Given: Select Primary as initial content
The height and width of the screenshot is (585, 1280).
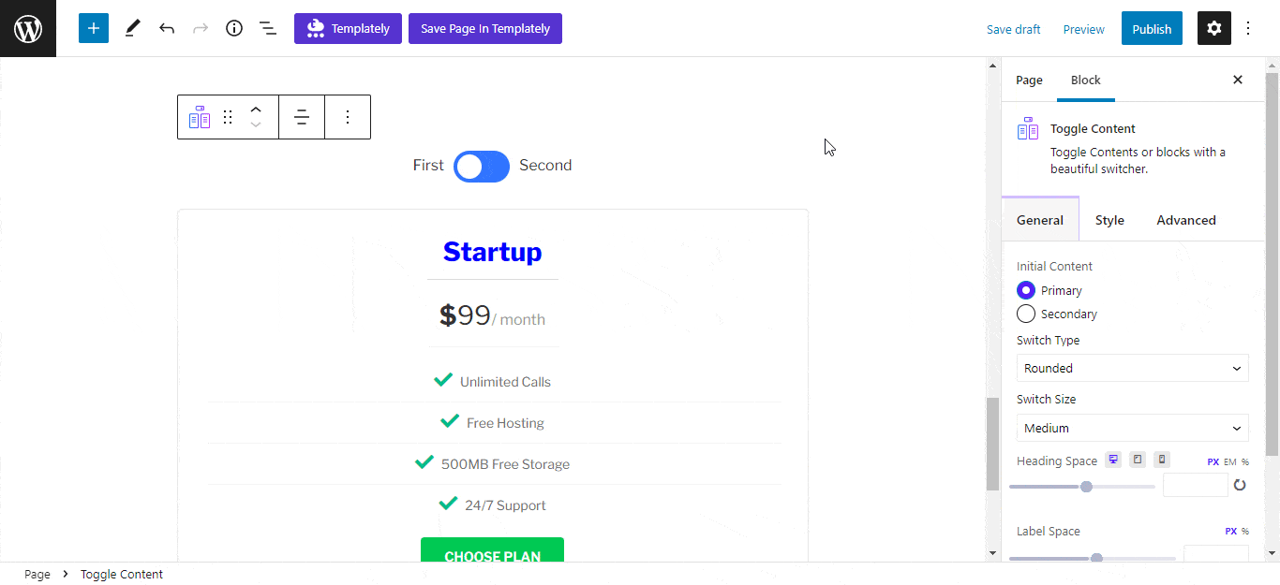Looking at the screenshot, I should (1026, 290).
